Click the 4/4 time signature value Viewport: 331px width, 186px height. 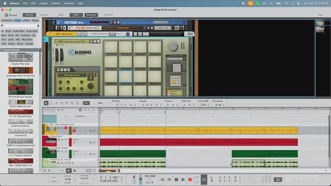[x=149, y=182]
